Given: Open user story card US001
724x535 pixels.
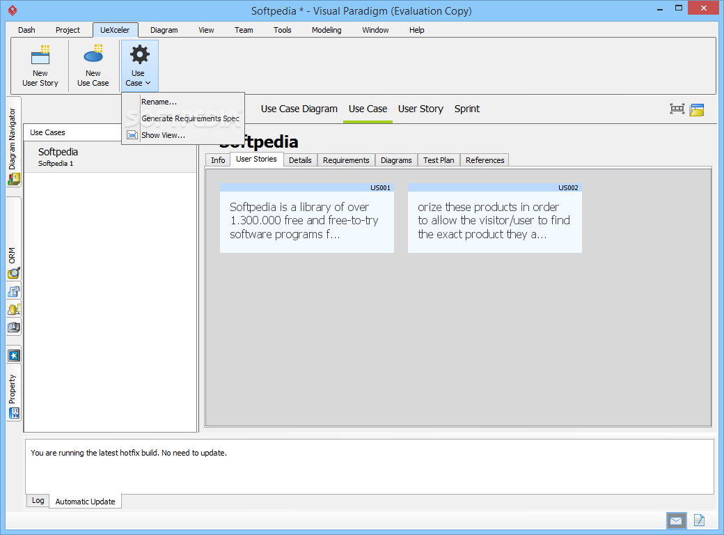Looking at the screenshot, I should pyautogui.click(x=306, y=218).
